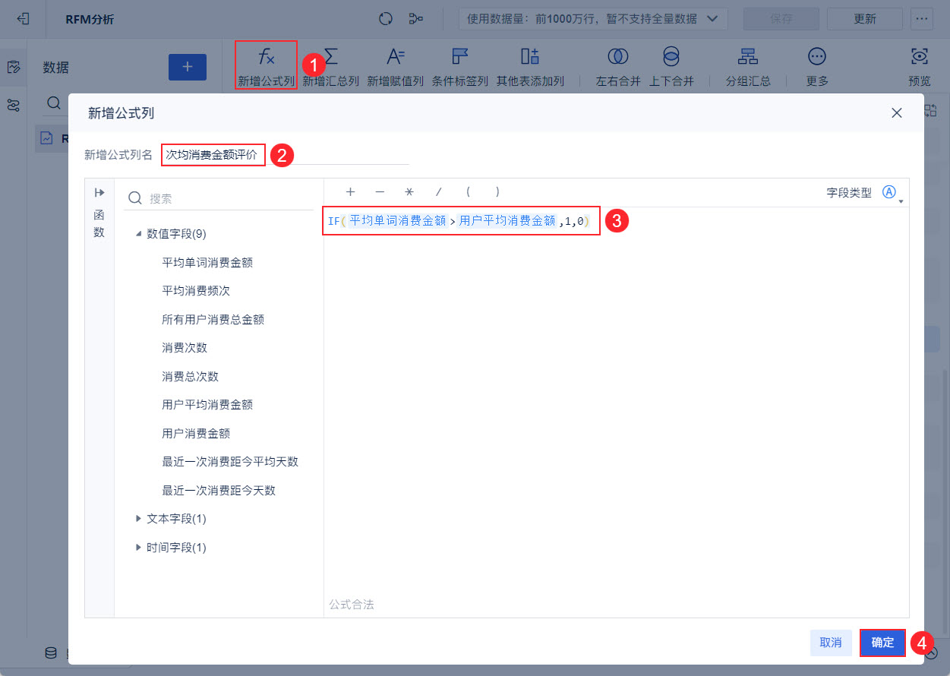This screenshot has height=676, width=950.
Task: Open the 字段类型 dropdown
Action: 892,193
